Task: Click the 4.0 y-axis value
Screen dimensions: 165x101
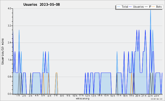Action: pos(9,8)
